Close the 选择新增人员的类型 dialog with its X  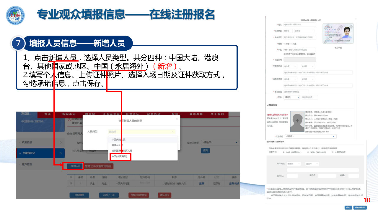click(x=177, y=119)
